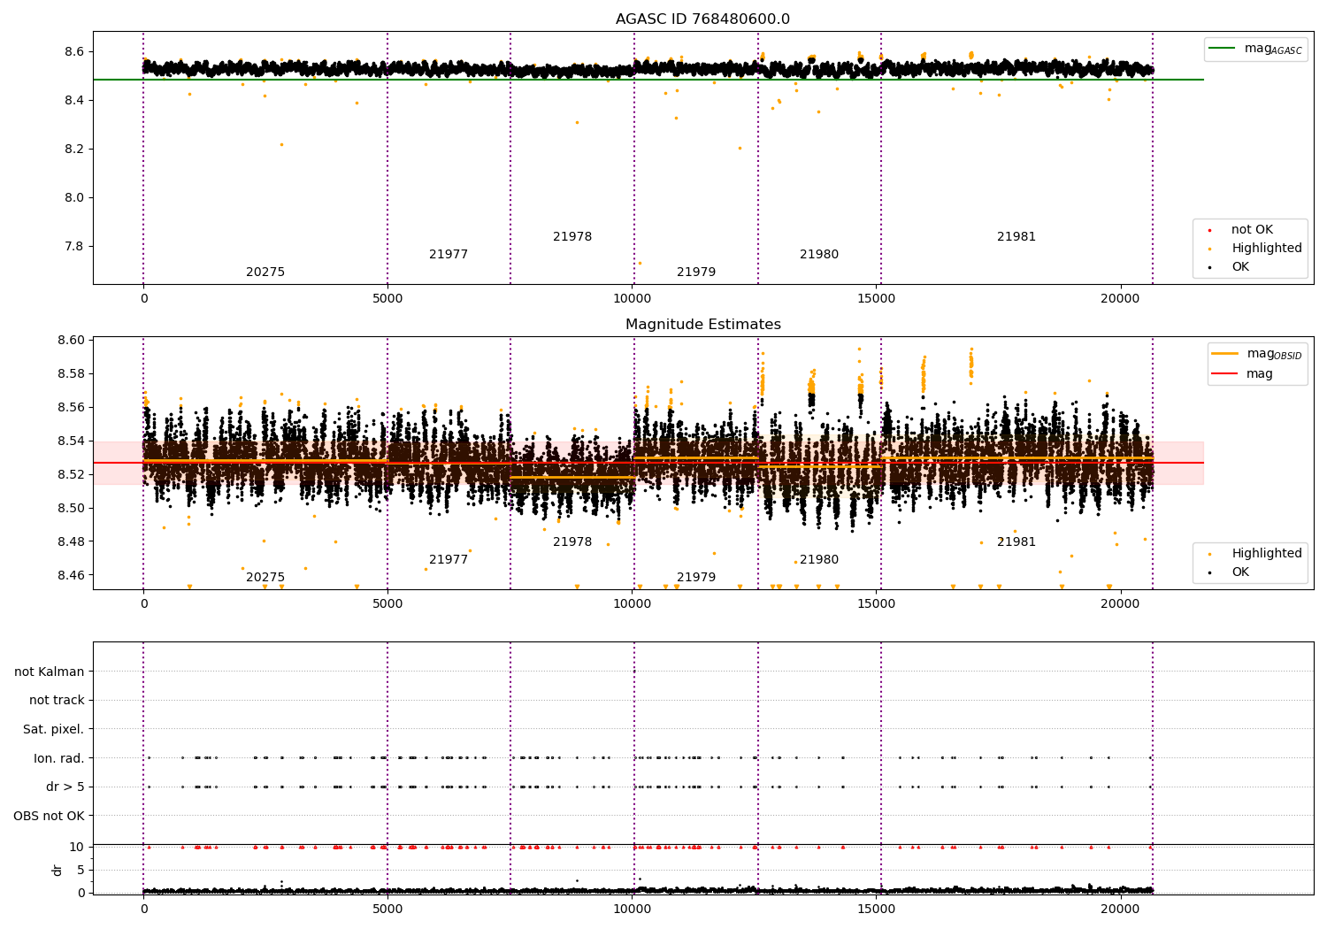The image size is (1327, 929).
Task: Click green line sample in mag AGASC legend
Action: (1222, 48)
